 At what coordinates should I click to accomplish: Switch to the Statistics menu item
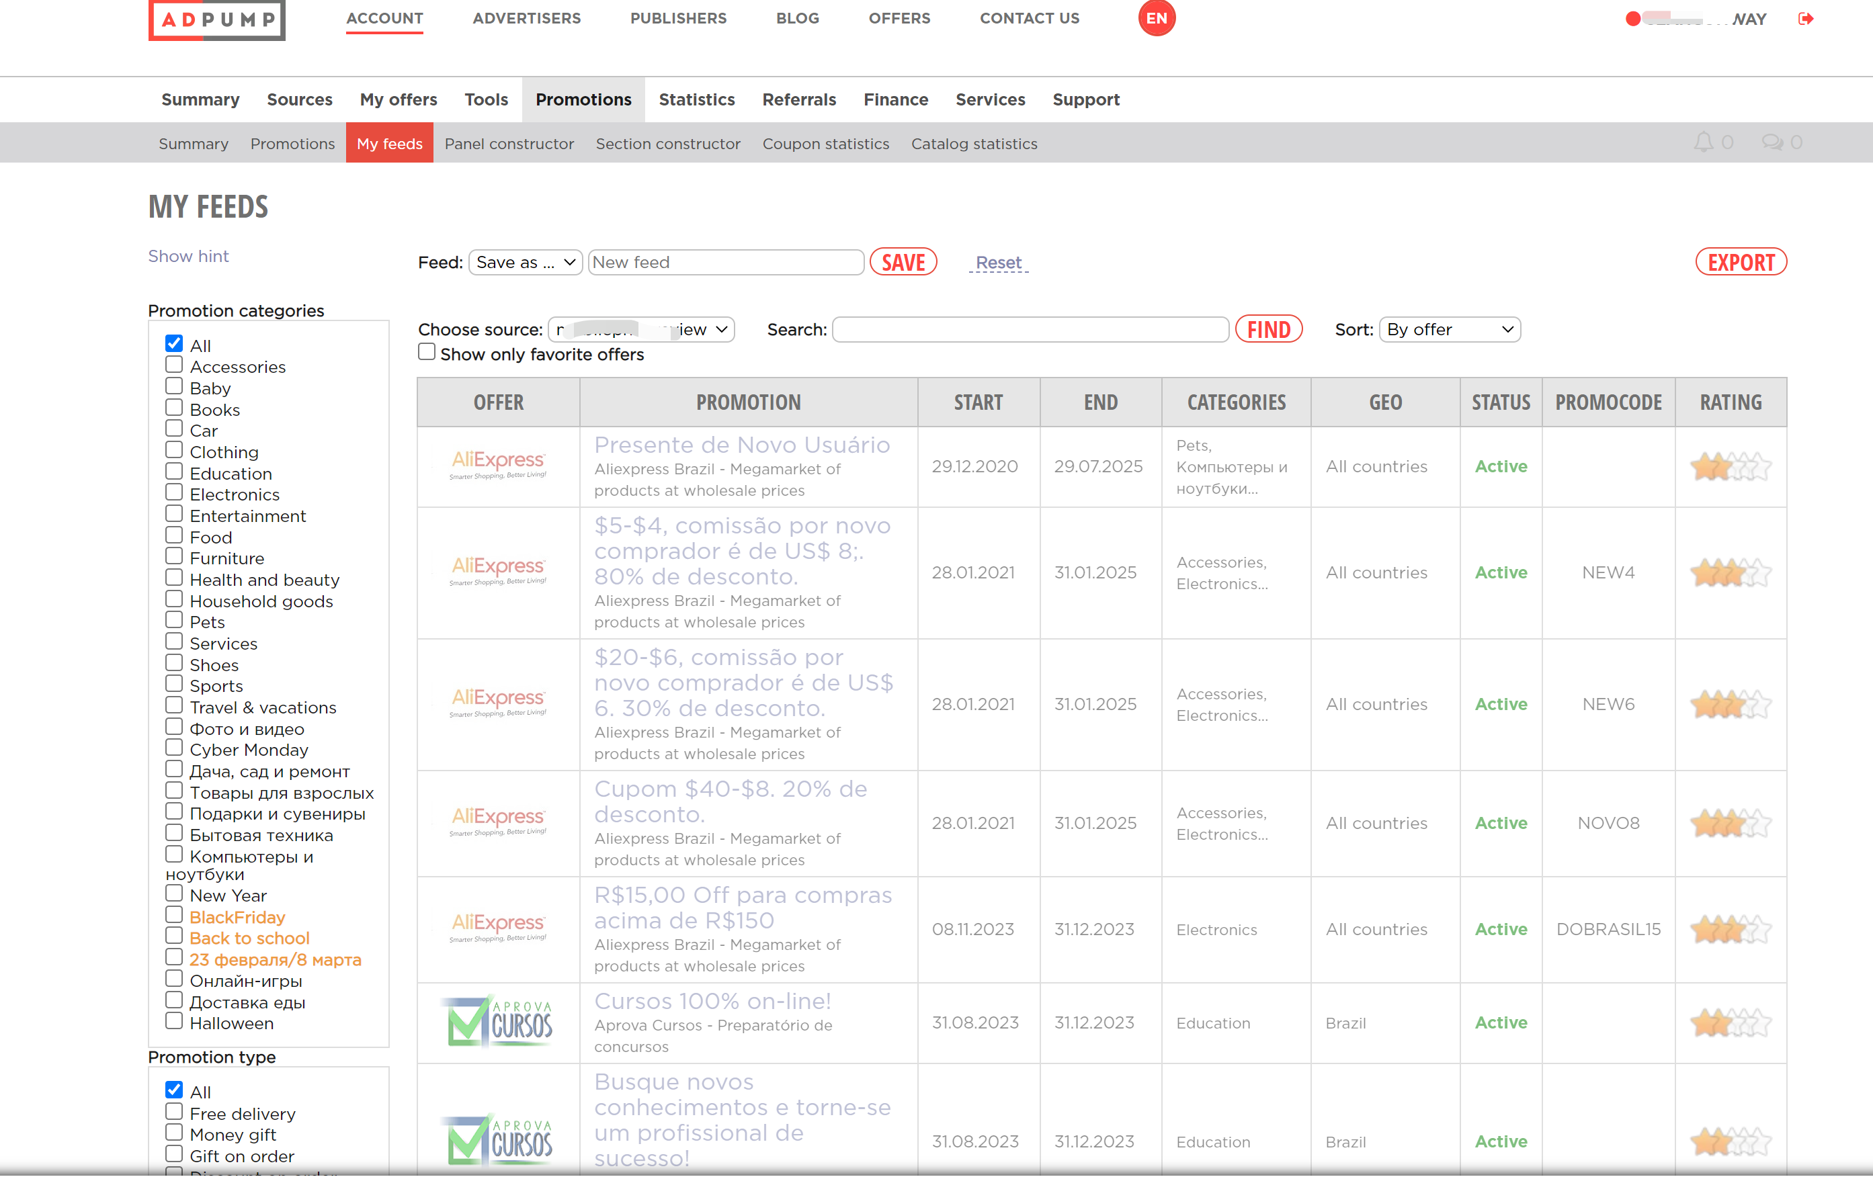[x=696, y=99]
